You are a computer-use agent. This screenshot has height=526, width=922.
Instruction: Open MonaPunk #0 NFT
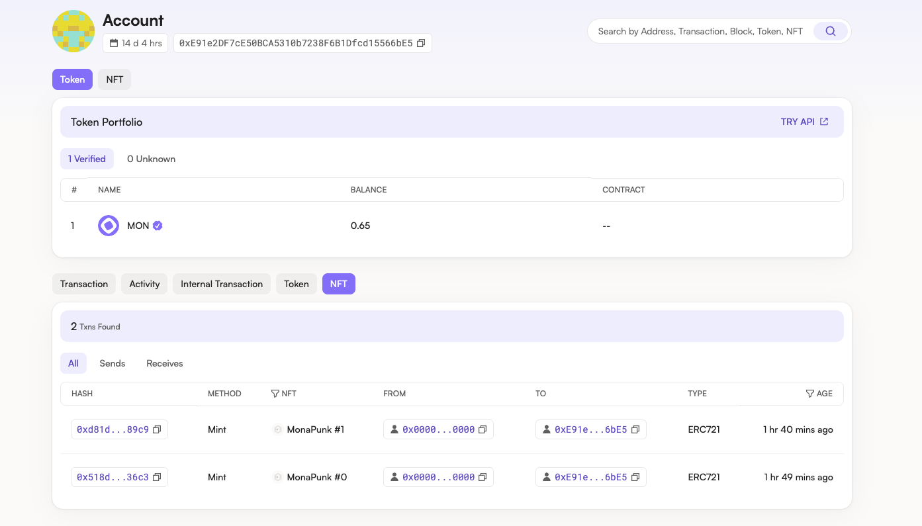click(x=317, y=477)
